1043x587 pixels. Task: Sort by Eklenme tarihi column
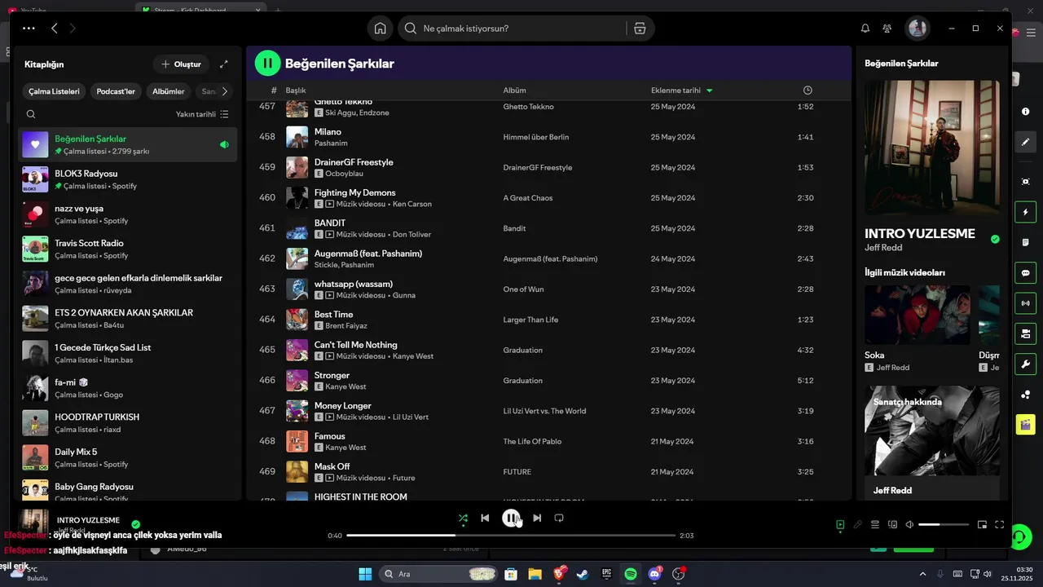point(676,90)
